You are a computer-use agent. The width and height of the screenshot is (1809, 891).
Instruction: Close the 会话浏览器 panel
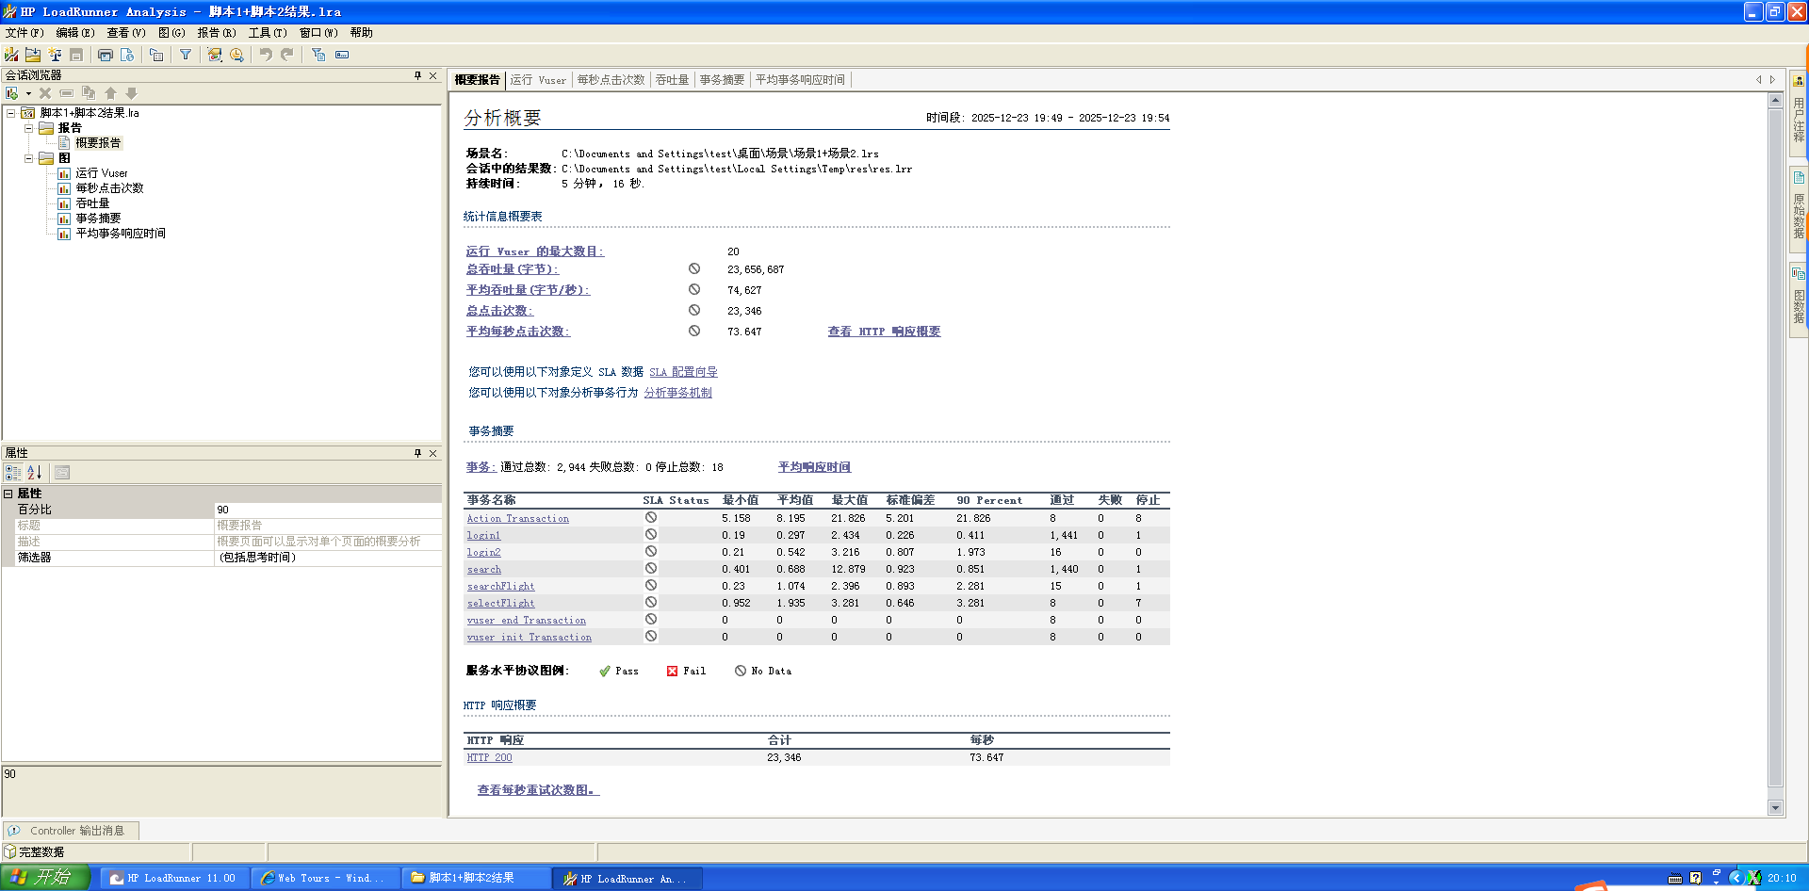[433, 75]
